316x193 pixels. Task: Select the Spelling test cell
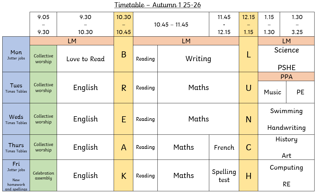(224, 175)
